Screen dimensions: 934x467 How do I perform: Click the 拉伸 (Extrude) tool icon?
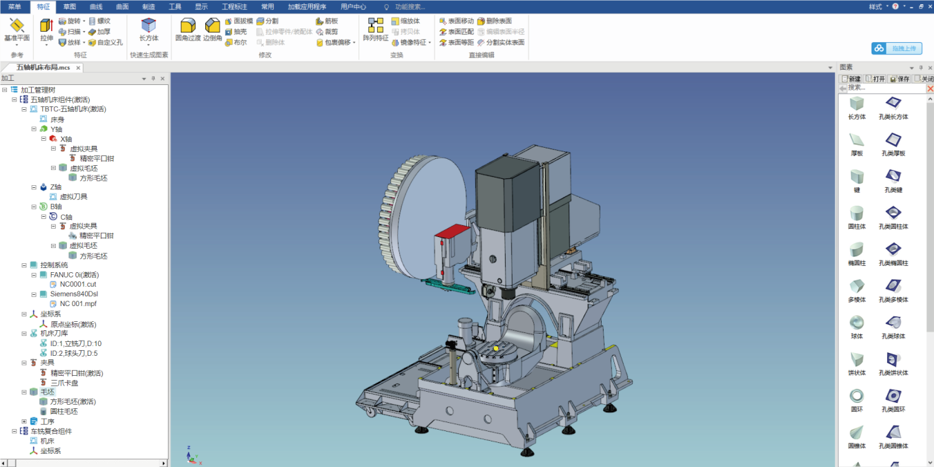coord(46,27)
